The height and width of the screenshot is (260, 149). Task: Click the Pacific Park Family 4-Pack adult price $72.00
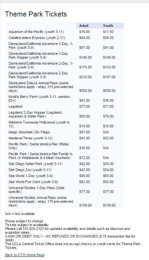point(84,158)
